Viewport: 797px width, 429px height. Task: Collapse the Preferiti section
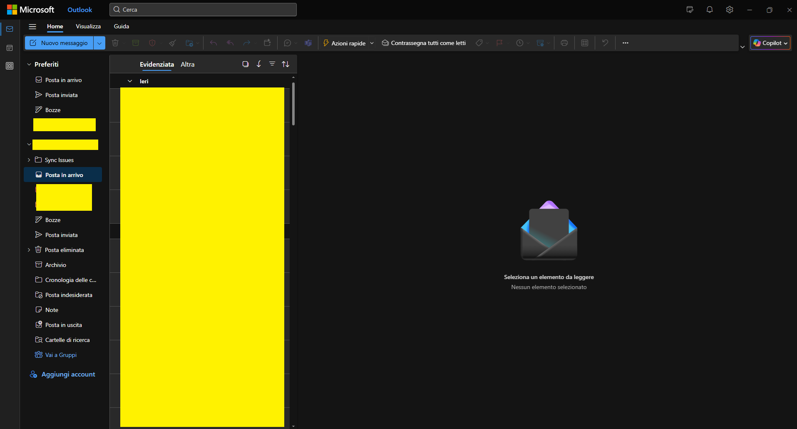(29, 65)
